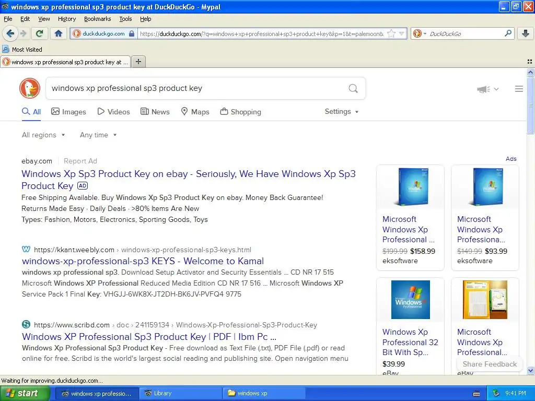Open a new tab with plus button
This screenshot has width=535, height=401.
point(138,62)
